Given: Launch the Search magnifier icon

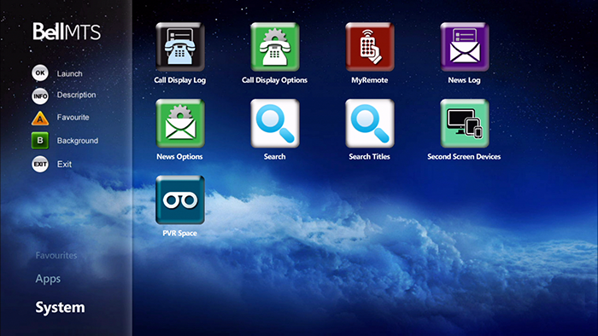Looking at the screenshot, I should tap(275, 124).
